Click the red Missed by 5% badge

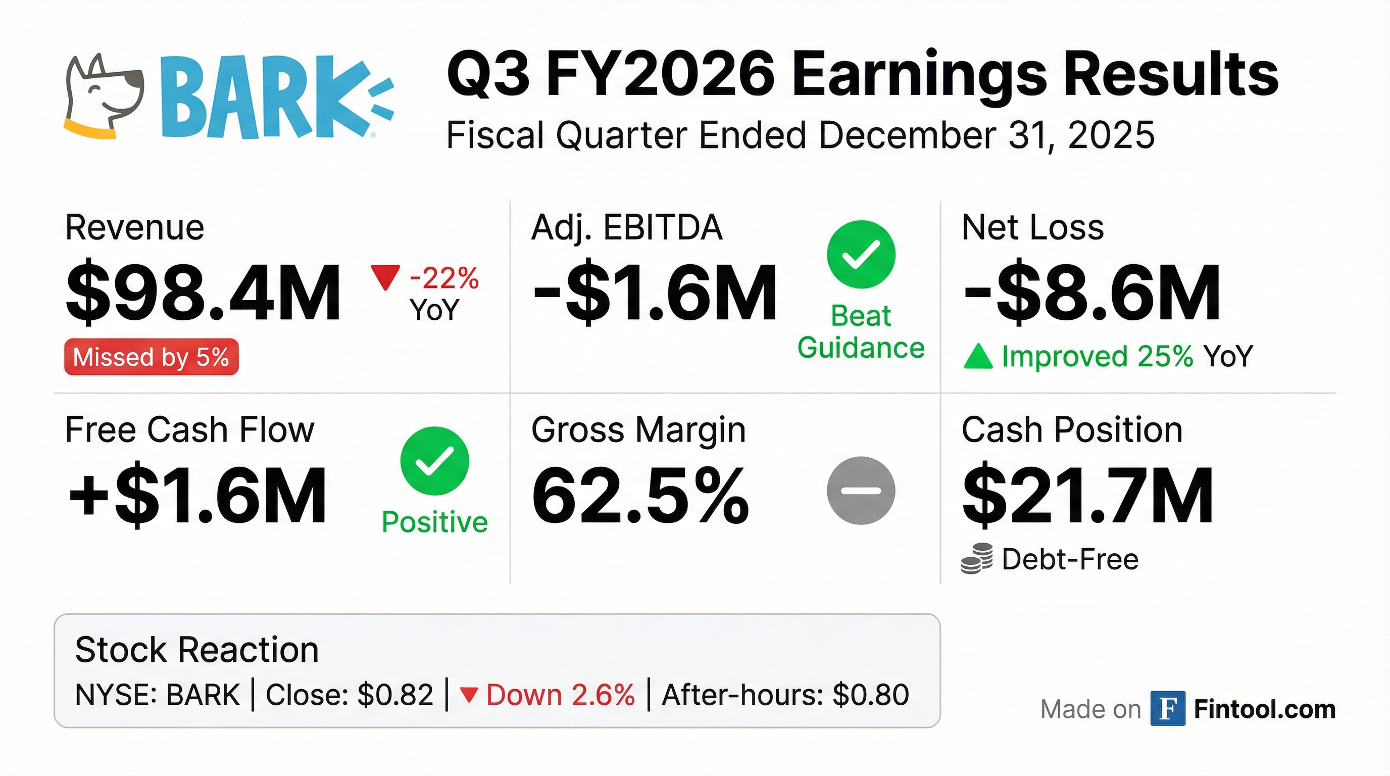tap(151, 357)
